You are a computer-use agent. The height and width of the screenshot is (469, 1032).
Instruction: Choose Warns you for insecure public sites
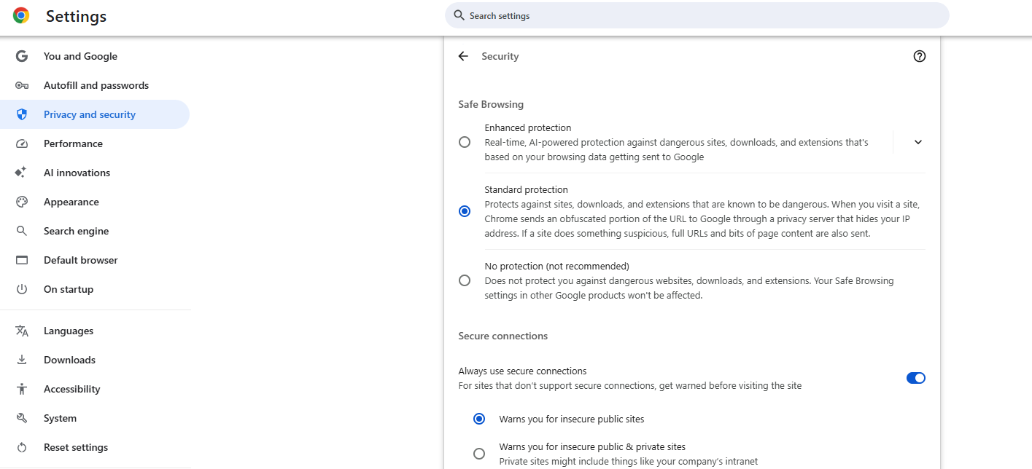point(479,419)
